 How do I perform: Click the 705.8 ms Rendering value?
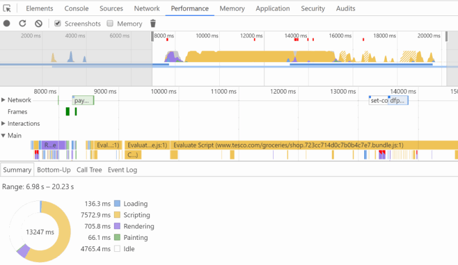(97, 227)
